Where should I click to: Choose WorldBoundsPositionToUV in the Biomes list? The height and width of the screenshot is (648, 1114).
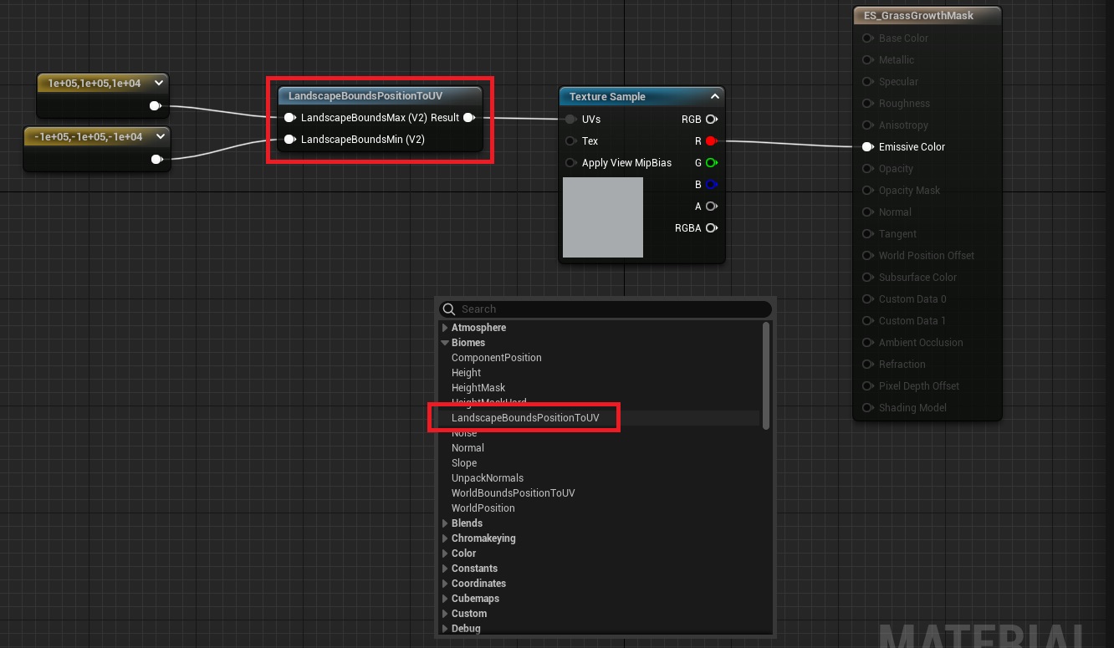click(513, 493)
